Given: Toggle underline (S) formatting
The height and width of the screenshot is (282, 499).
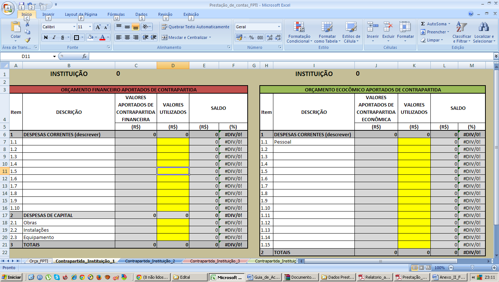Looking at the screenshot, I should [x=63, y=37].
